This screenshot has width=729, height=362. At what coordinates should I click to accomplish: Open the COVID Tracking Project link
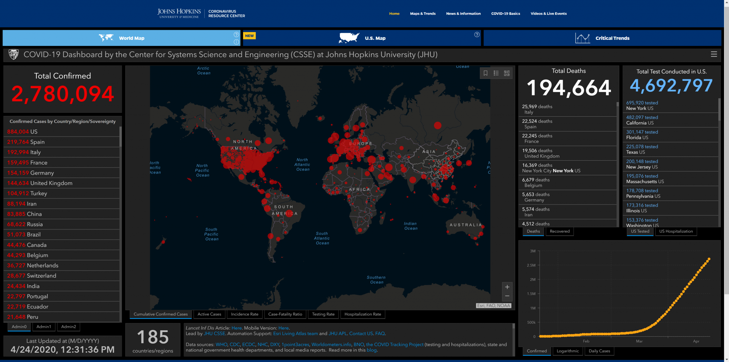(x=395, y=345)
